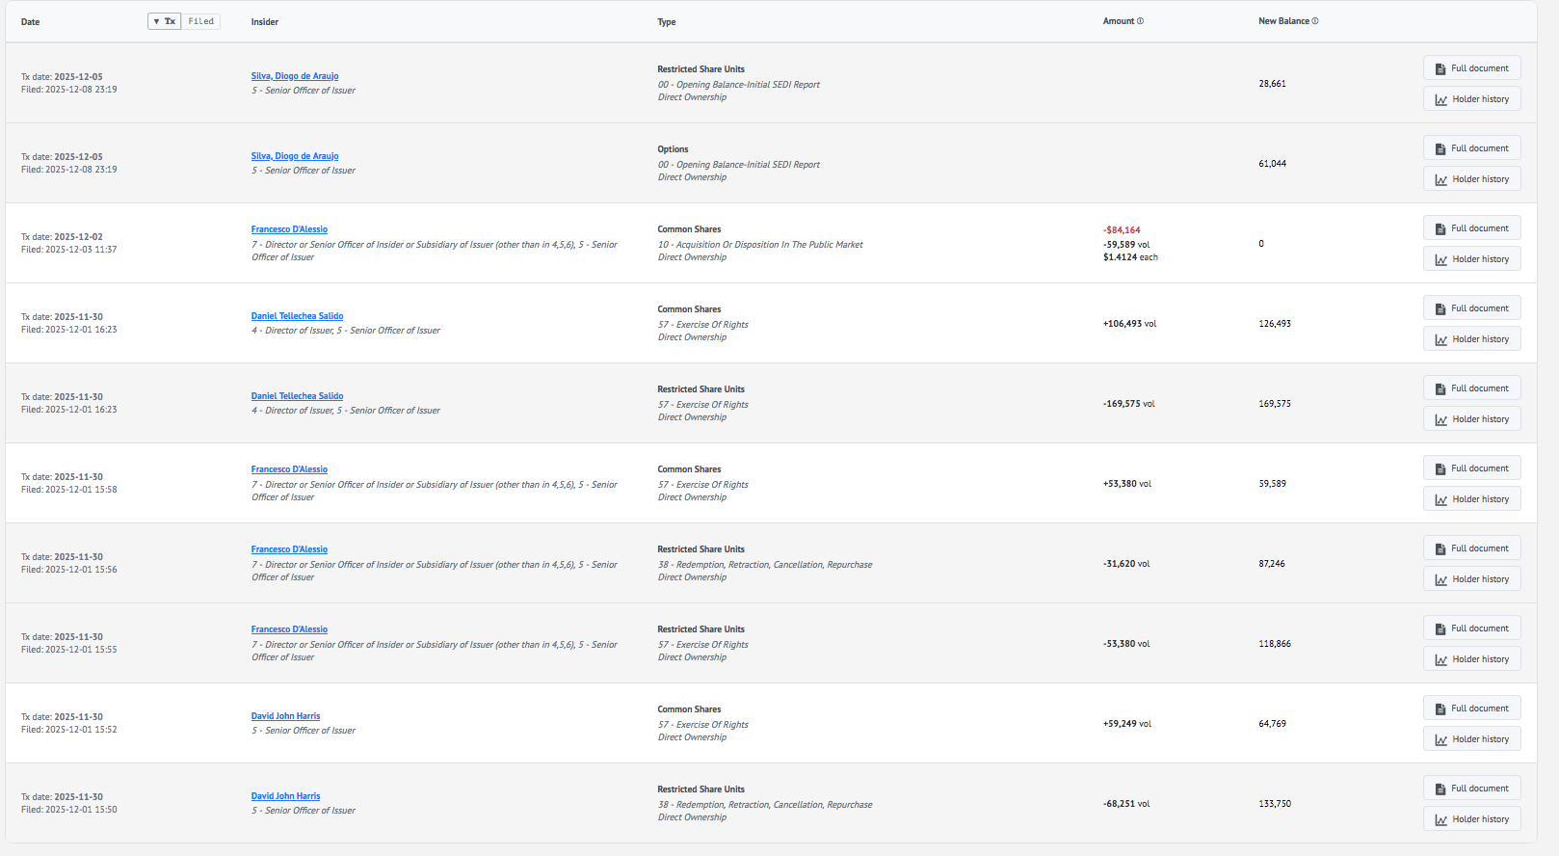Open Full document for -$84,164 Common Shares sale
Viewport: 1559px width, 856px height.
coord(1471,228)
